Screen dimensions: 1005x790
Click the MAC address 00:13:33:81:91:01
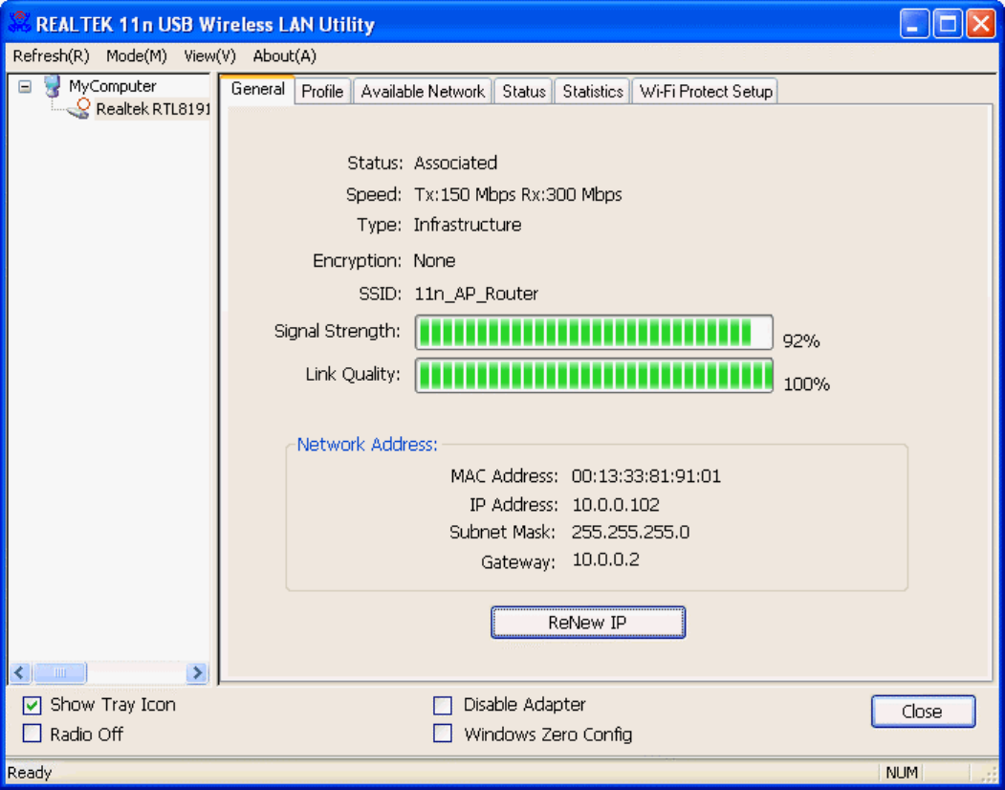(646, 476)
